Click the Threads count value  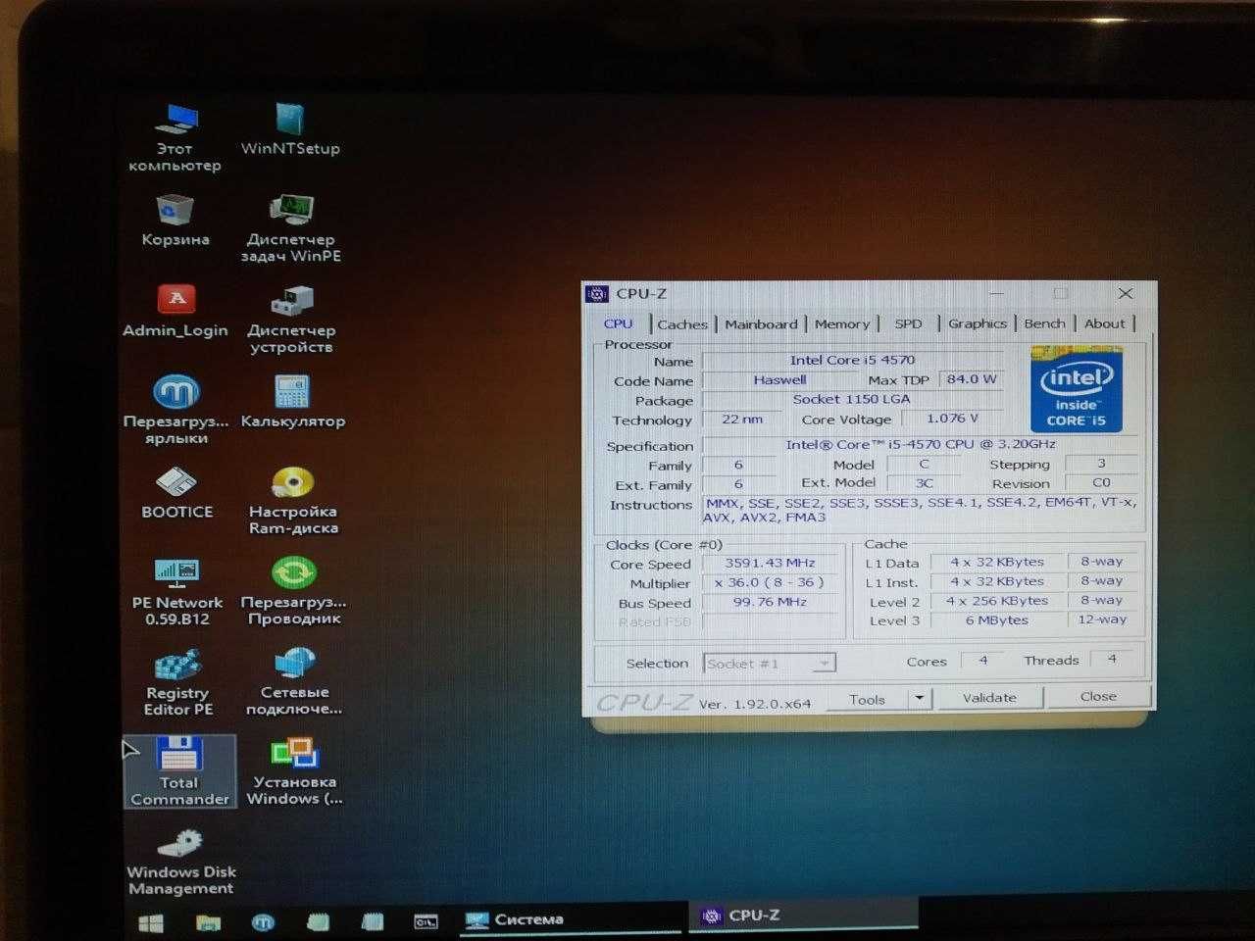point(1112,660)
